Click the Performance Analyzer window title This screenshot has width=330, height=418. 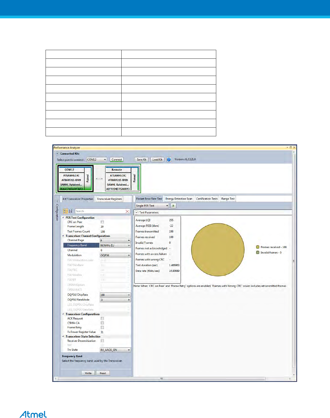[x=67, y=148]
